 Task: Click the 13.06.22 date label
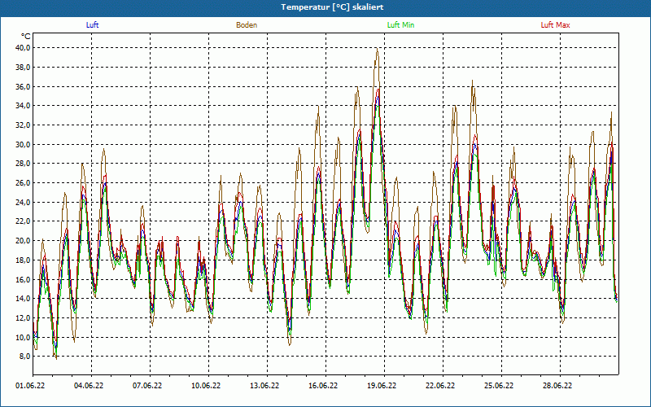coord(264,386)
